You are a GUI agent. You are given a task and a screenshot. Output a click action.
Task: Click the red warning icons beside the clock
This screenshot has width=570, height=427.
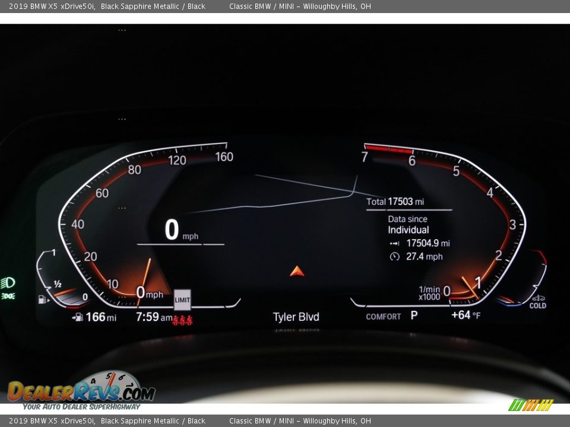(x=182, y=320)
